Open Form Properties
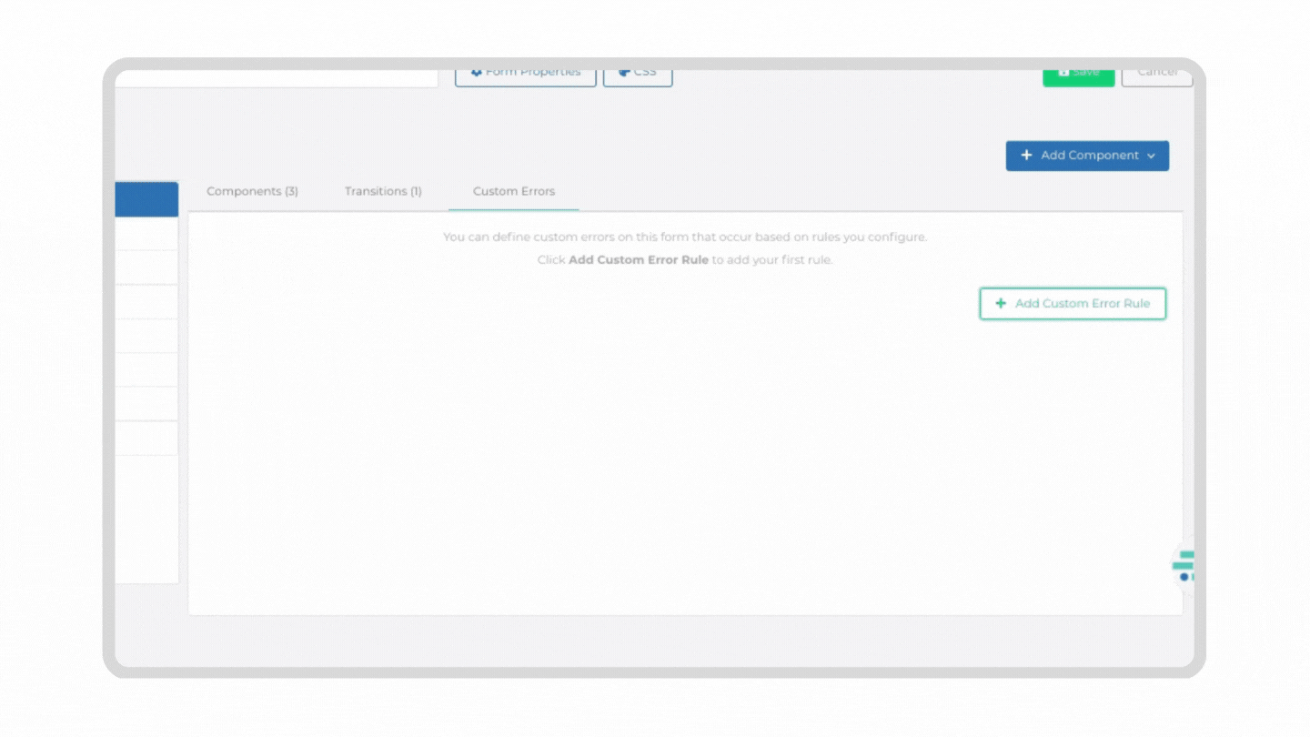The width and height of the screenshot is (1310, 737). (526, 76)
